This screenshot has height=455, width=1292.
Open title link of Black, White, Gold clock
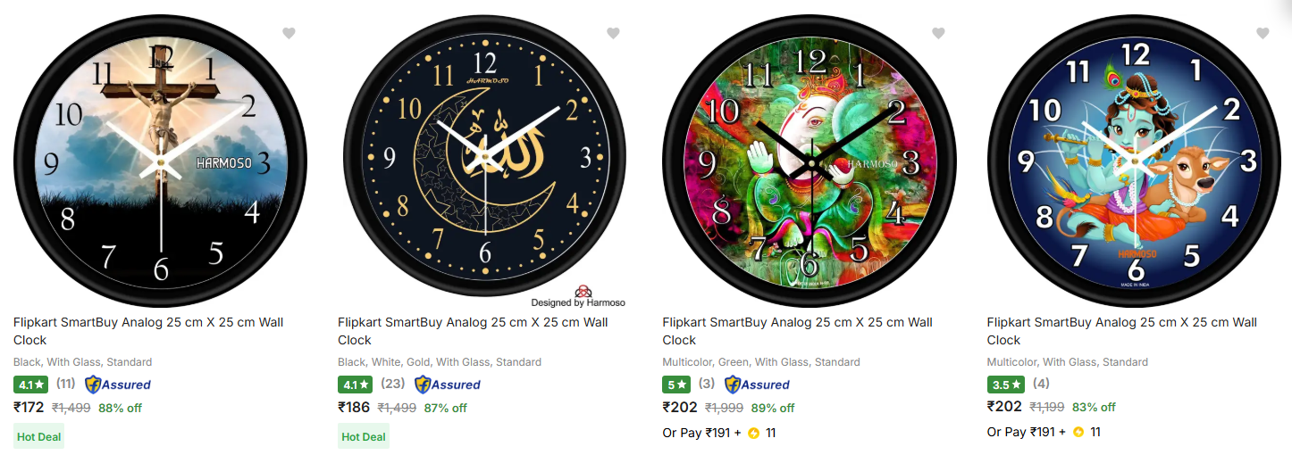(473, 331)
